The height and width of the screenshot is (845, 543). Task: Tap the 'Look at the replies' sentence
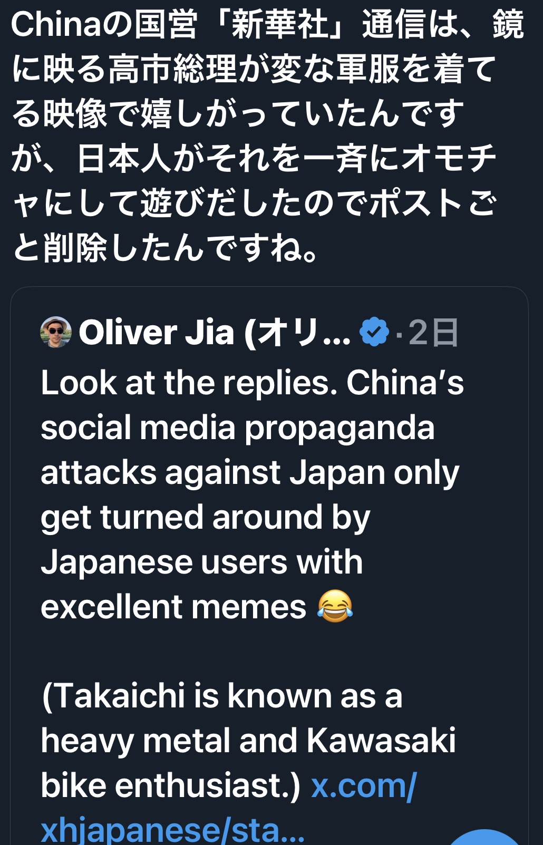189,382
